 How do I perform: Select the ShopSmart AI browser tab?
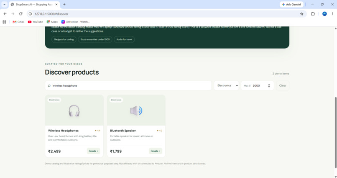coord(34,5)
